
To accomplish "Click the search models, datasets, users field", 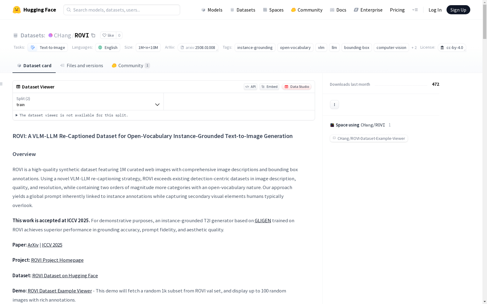I will pos(122,10).
